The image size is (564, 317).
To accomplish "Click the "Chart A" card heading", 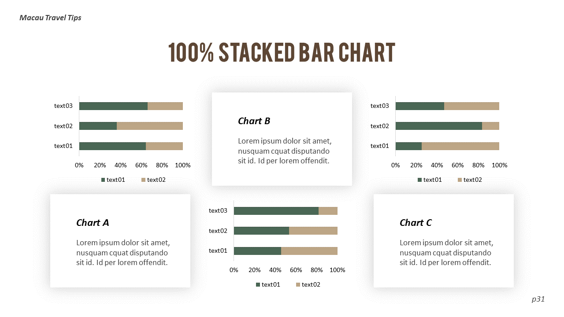I will tap(93, 223).
